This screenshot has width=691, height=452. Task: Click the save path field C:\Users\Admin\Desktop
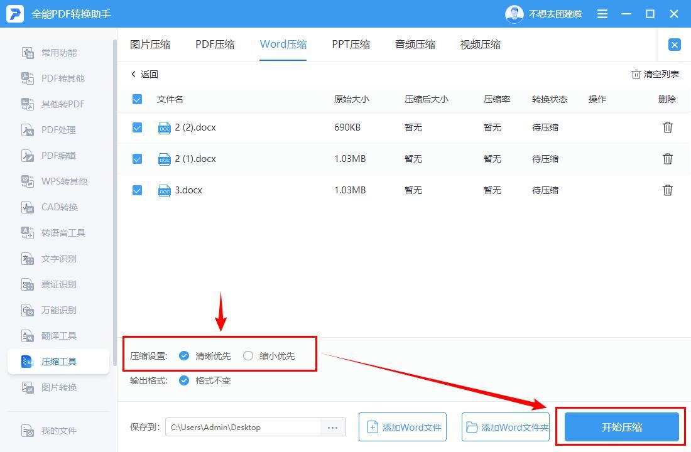tap(243, 428)
